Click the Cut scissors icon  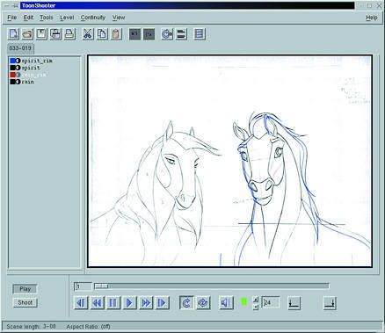click(x=88, y=34)
